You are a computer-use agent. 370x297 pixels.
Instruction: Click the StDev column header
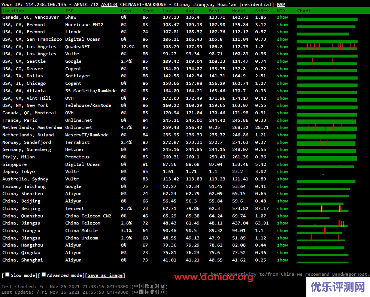click(x=262, y=11)
